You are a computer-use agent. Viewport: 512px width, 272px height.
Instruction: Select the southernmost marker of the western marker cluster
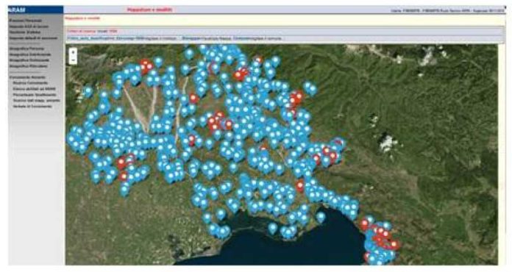point(124,190)
